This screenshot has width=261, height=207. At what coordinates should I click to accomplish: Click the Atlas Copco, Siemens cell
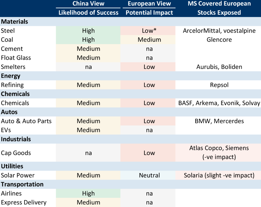click(219, 153)
